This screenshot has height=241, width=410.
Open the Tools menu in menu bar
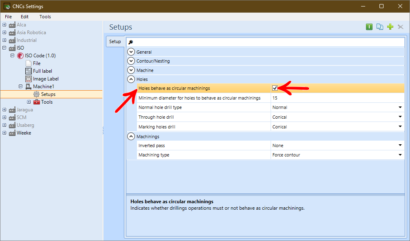coord(45,17)
